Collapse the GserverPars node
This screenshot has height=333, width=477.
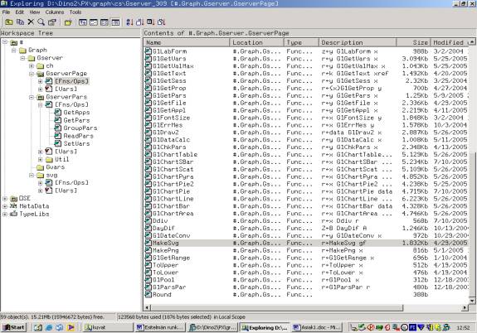(x=32, y=97)
